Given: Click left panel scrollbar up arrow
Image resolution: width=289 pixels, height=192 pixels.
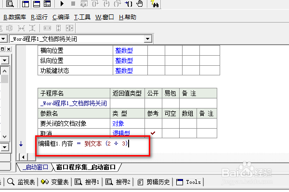Looking at the screenshot, I should 5,71.
